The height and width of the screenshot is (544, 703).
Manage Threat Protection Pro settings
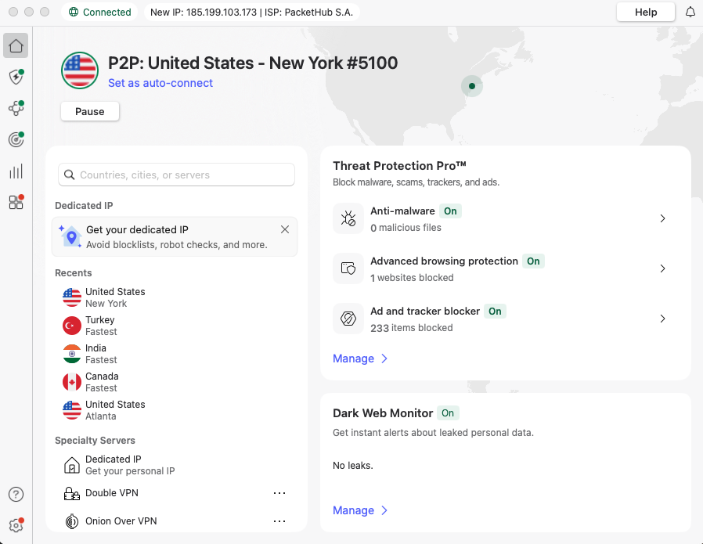click(x=360, y=358)
